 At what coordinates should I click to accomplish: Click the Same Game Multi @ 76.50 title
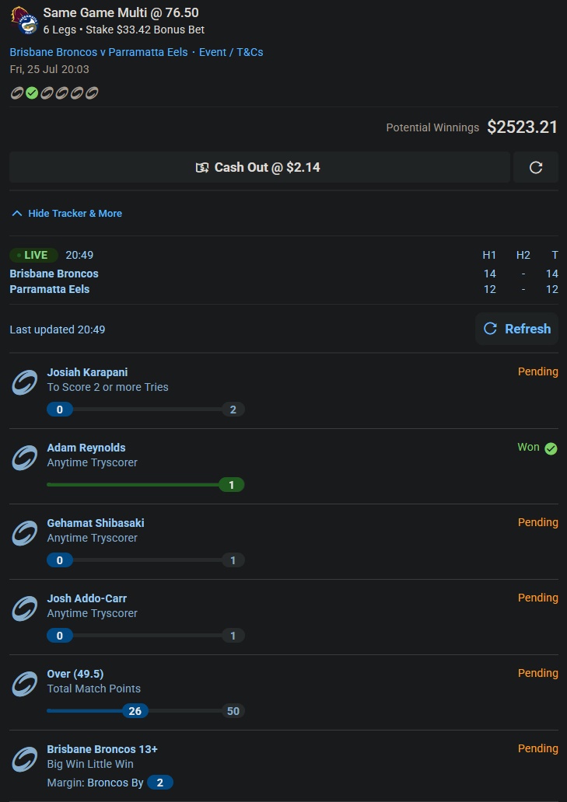(x=121, y=12)
